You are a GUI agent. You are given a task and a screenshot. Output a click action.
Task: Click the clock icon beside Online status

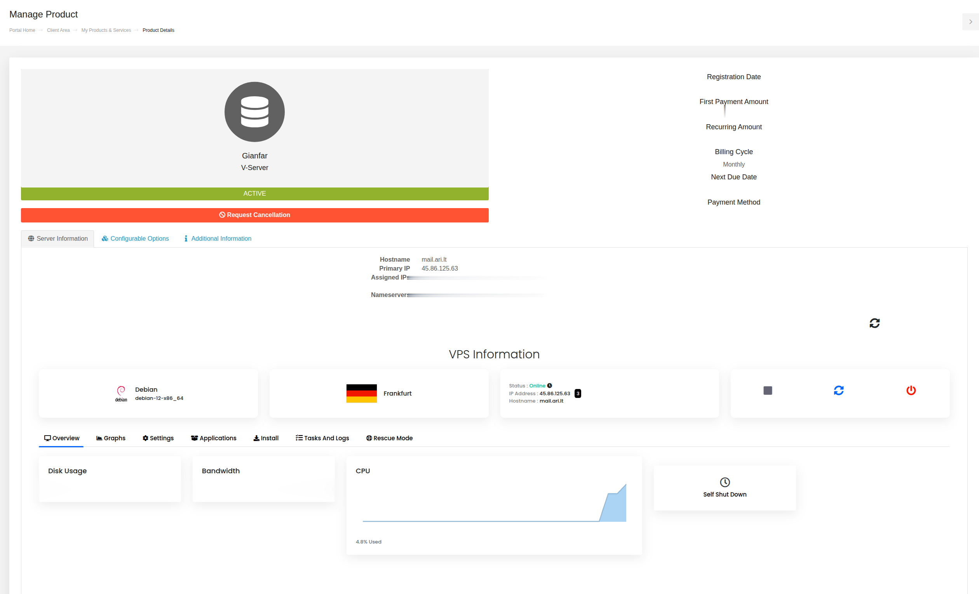point(549,386)
